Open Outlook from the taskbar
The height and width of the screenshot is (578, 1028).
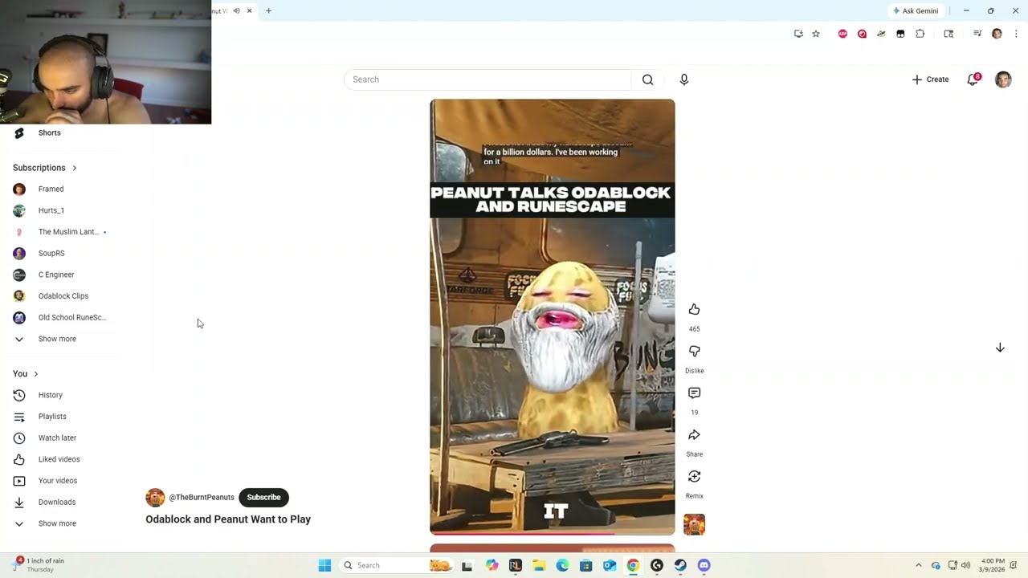coord(610,565)
